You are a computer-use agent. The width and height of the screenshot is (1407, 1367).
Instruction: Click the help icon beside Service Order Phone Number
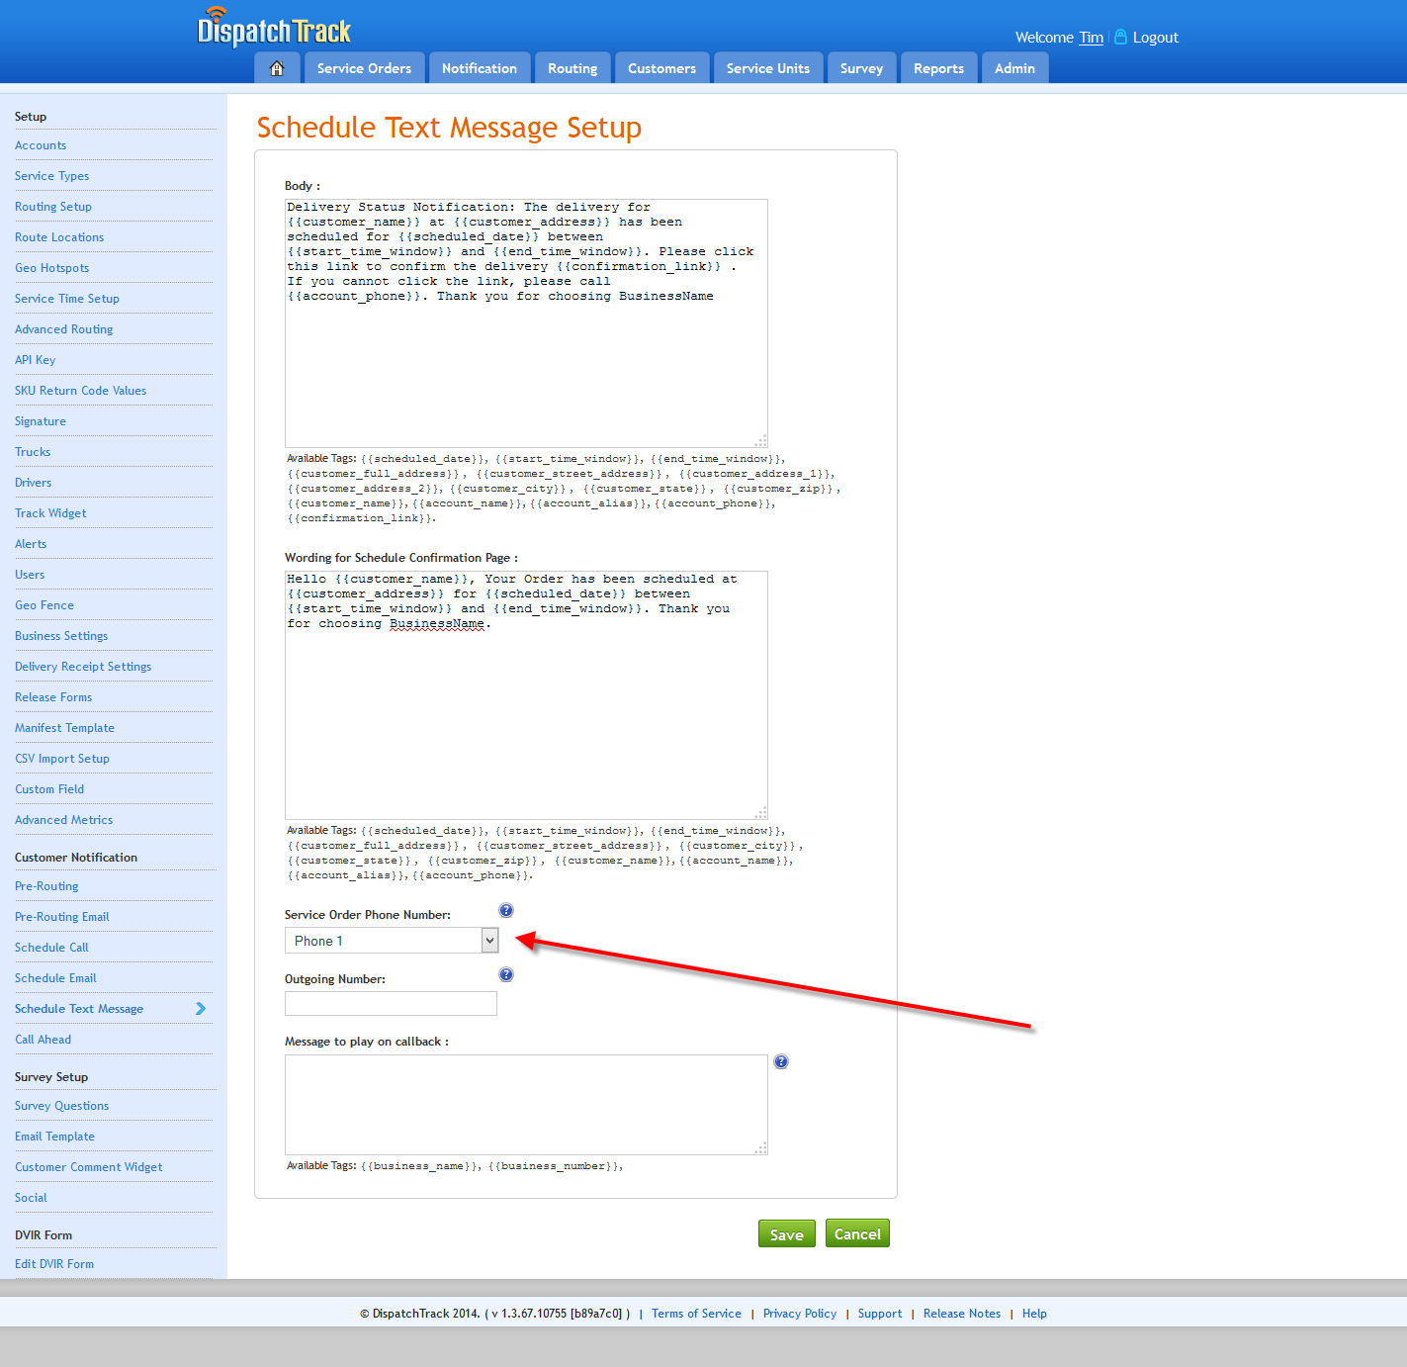[505, 910]
